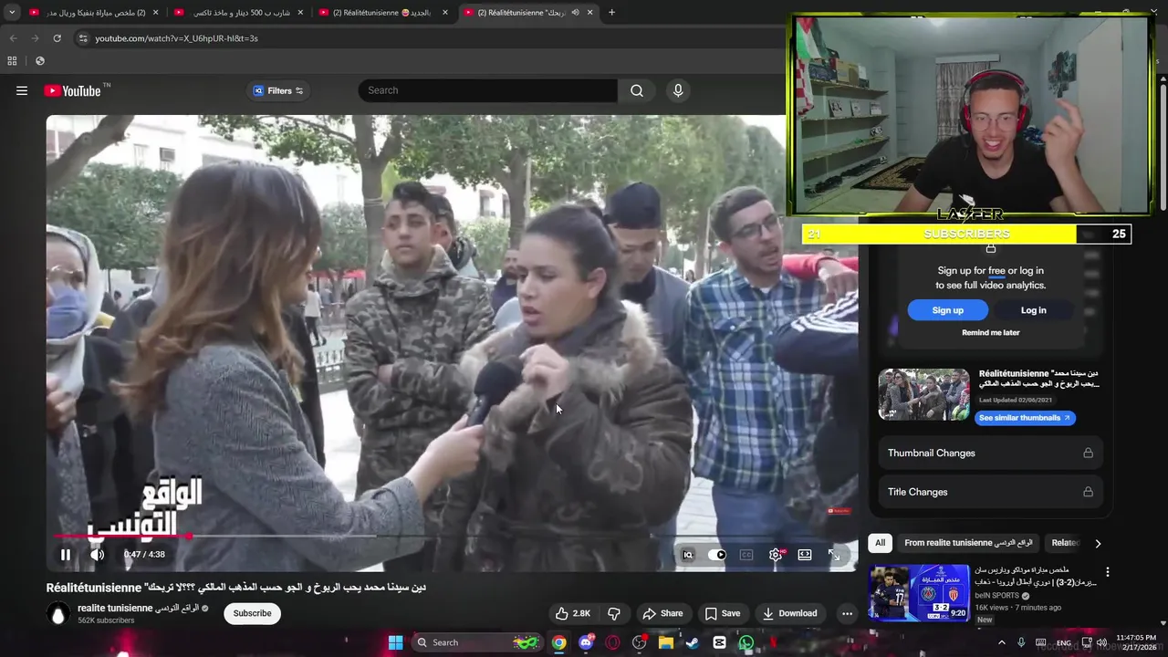
Task: Go to the YouTube home logo
Action: coord(72,90)
